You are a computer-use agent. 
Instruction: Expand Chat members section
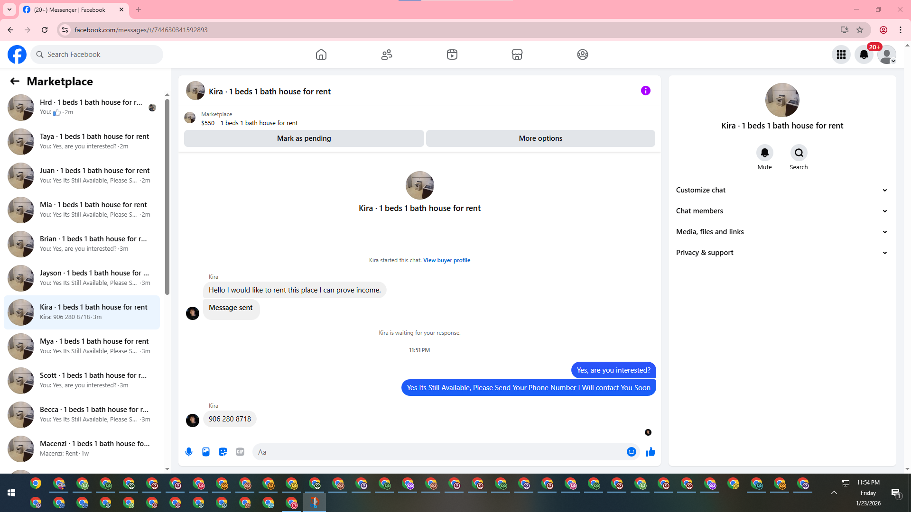(x=782, y=211)
